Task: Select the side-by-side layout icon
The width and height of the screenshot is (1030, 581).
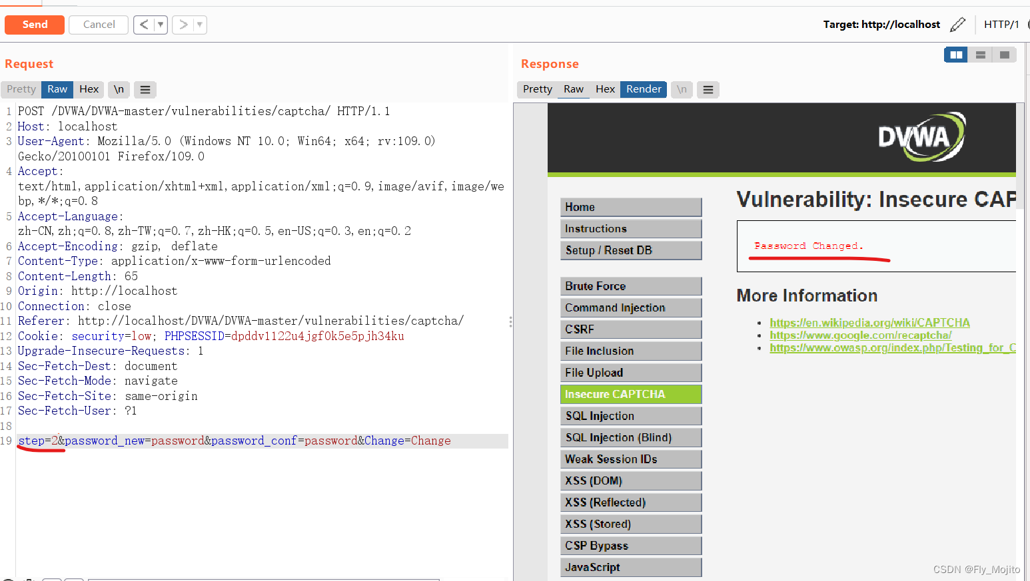Action: 955,55
